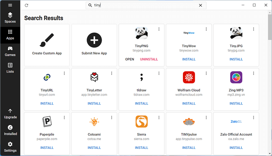
Task: Click the vertical scrollbar thumb
Action: point(270,27)
